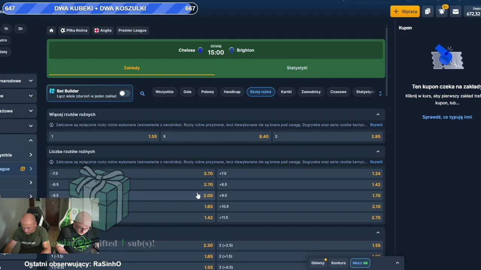The height and width of the screenshot is (270, 481).
Task: Expand the bottom chat panel chevron
Action: (x=397, y=263)
